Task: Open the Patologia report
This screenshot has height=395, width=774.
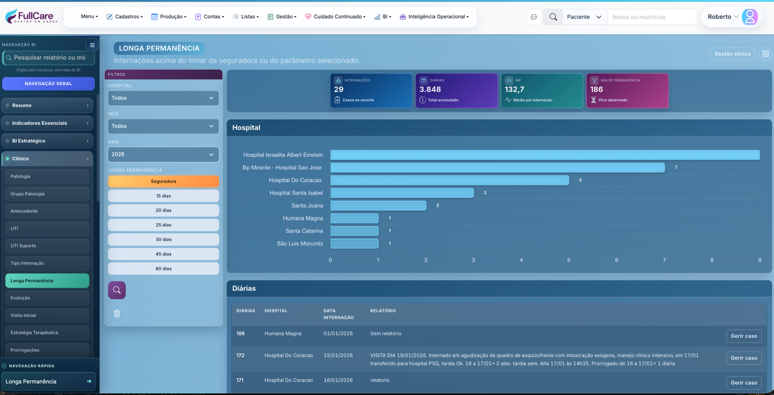Action: [x=47, y=177]
